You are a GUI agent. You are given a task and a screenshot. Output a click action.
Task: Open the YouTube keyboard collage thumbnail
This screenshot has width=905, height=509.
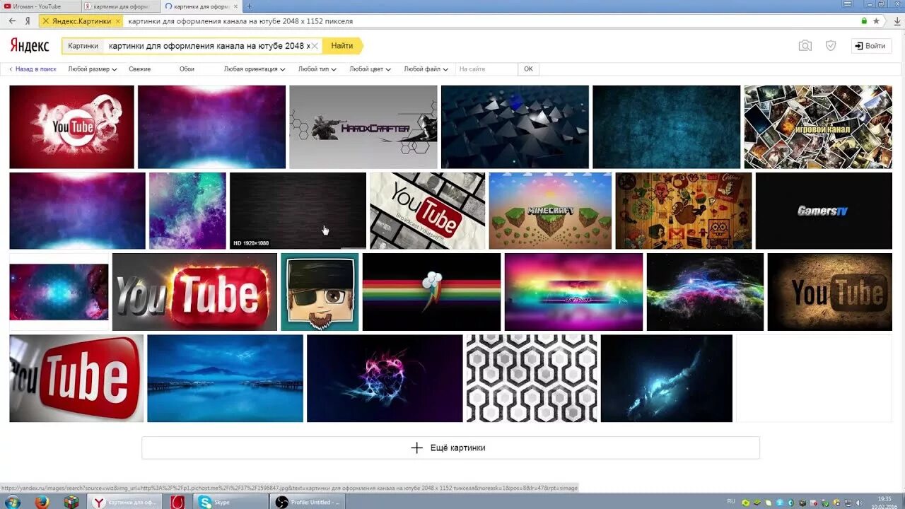428,211
